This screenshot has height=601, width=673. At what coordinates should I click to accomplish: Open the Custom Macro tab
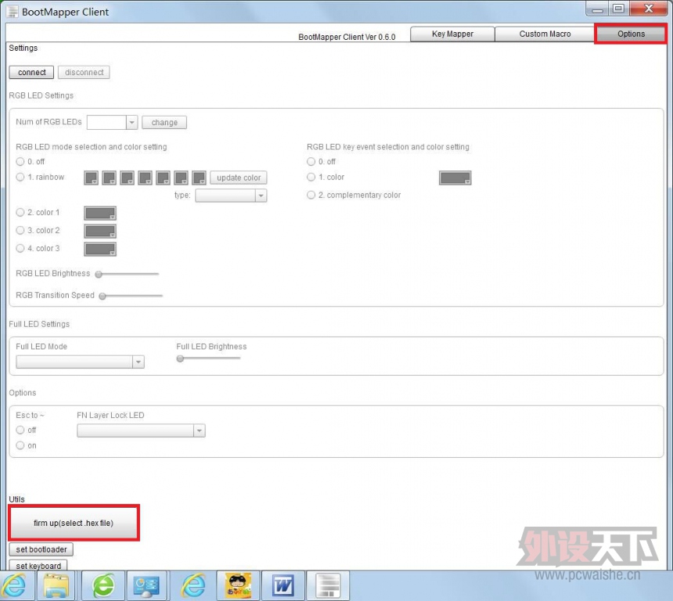[545, 34]
